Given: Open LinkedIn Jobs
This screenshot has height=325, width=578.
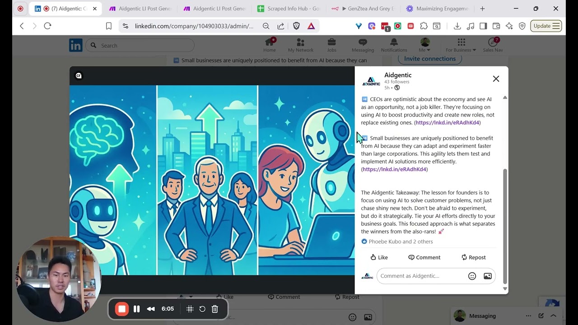Looking at the screenshot, I should pos(331,45).
